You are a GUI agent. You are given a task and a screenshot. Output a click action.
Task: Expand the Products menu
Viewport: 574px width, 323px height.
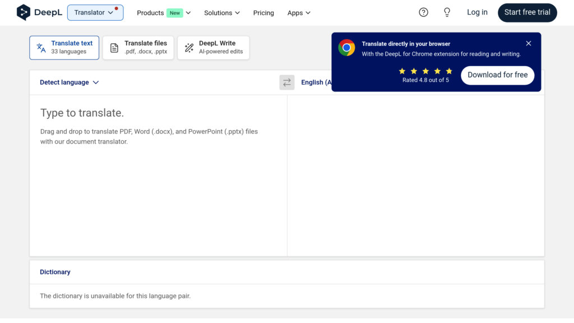click(x=164, y=13)
